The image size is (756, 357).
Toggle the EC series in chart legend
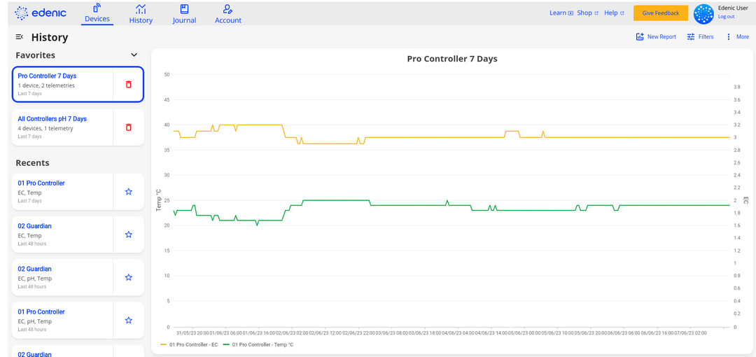tap(189, 344)
